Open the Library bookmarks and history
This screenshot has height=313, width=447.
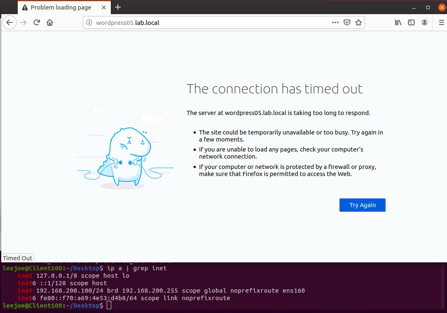[x=398, y=22]
